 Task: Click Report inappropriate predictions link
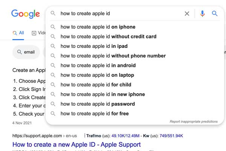point(194,122)
